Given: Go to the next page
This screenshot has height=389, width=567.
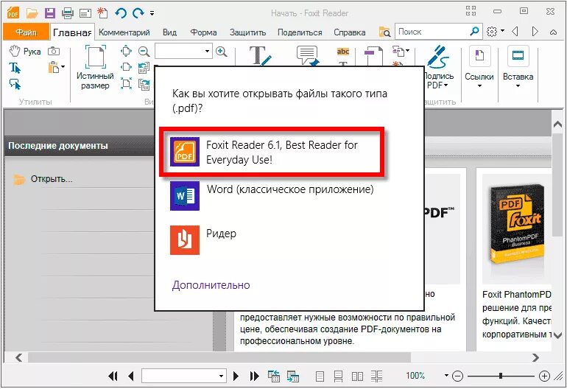Looking at the screenshot, I should click(x=236, y=376).
